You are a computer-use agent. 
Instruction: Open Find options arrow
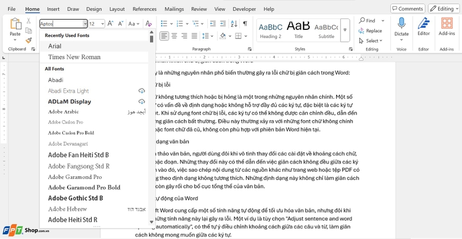pos(383,21)
